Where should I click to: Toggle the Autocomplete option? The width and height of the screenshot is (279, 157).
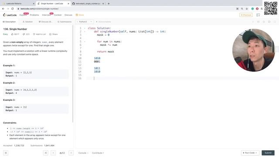click(x=103, y=22)
